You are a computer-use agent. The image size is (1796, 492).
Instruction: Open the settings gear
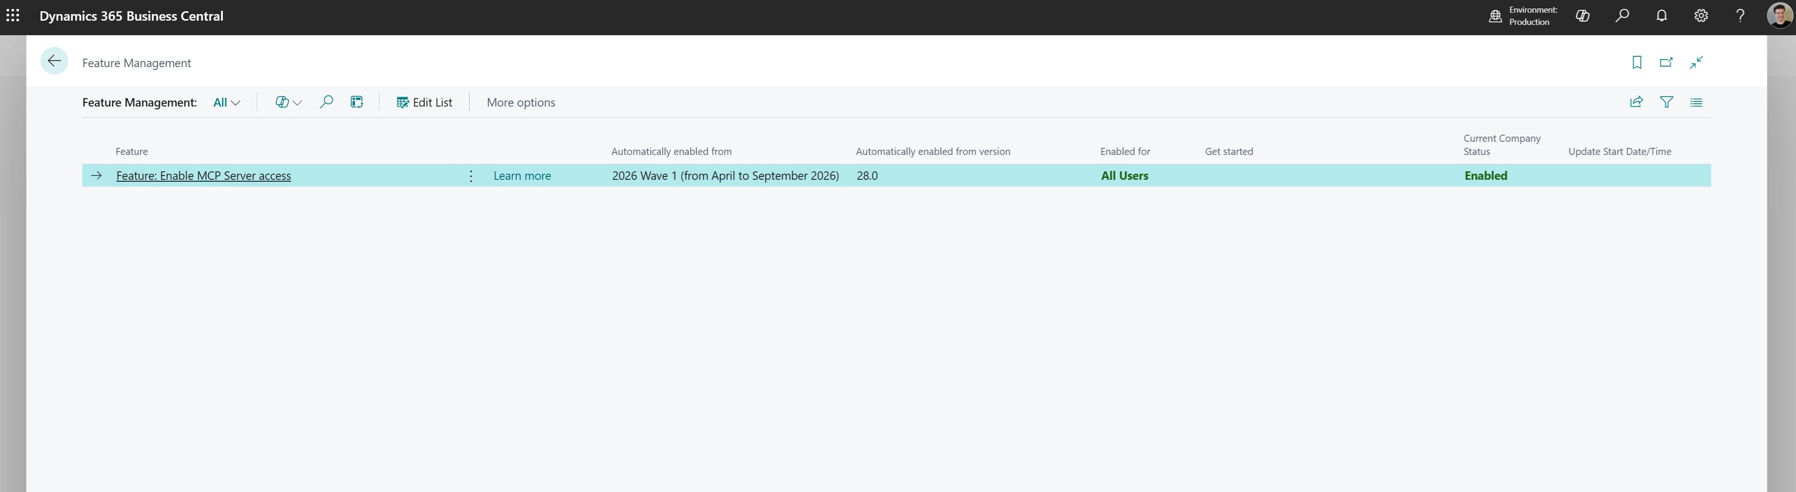[1701, 15]
